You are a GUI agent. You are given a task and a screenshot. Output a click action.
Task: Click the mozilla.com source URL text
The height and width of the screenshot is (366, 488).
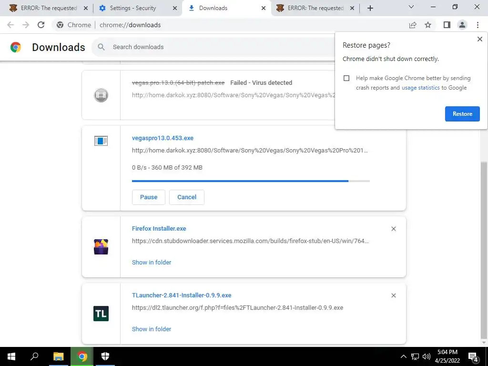[x=250, y=241]
